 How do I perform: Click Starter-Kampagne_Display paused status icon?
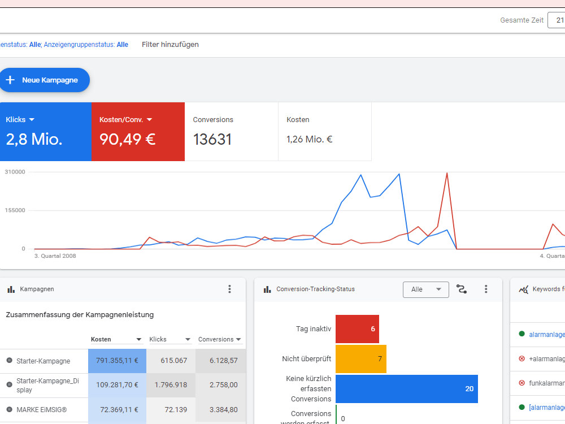10,384
